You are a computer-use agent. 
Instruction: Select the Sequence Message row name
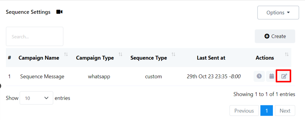[x=42, y=76]
